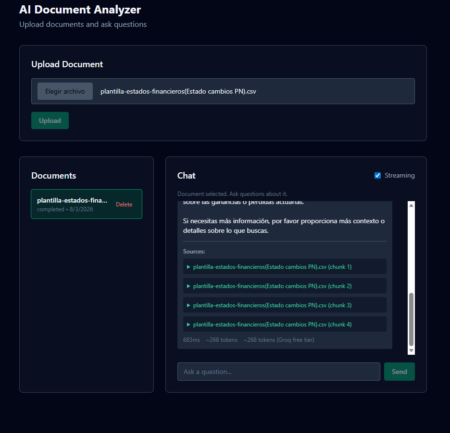Click the disclosure triangle icon on chunk 4 source
This screenshot has height=433, width=450.
(189, 324)
